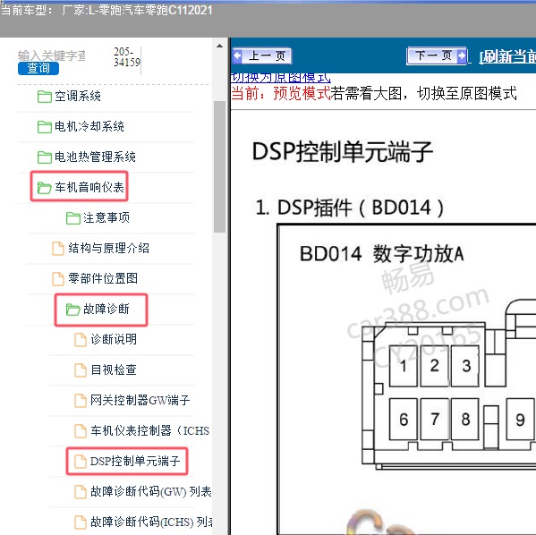Click the 205-34159 number text
The height and width of the screenshot is (535, 536).
pos(127,56)
